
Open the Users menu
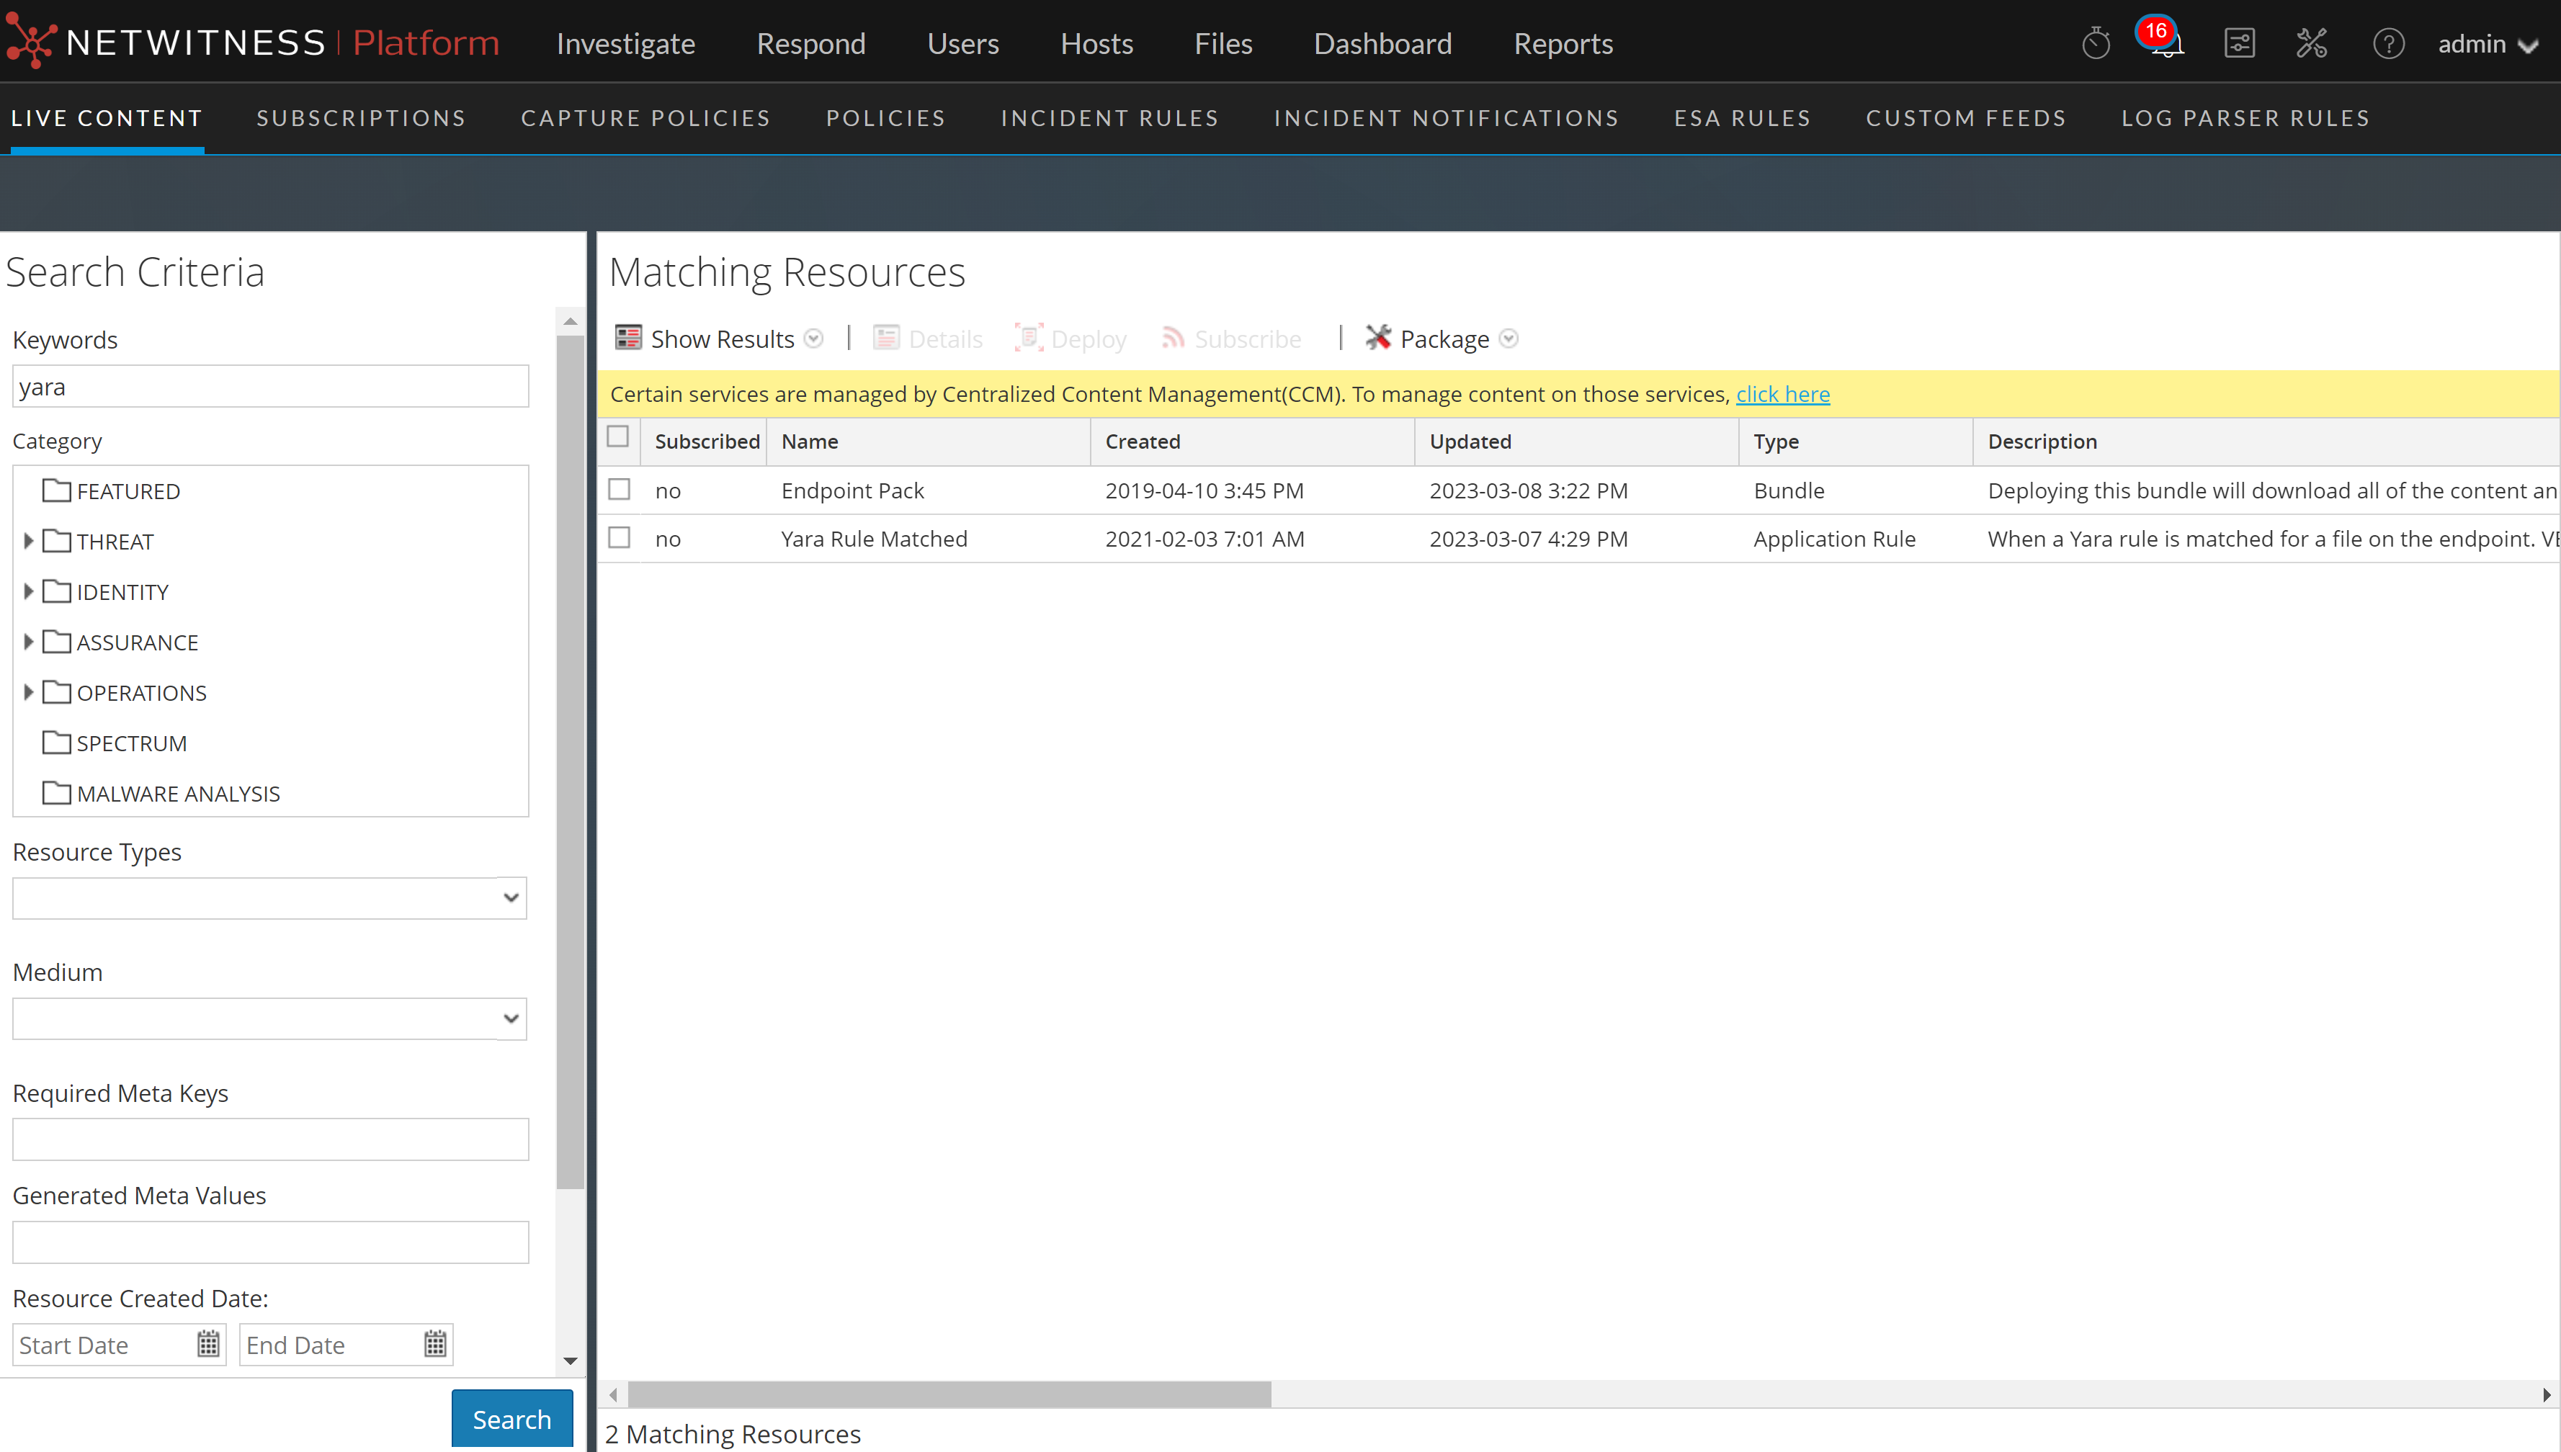click(x=962, y=44)
